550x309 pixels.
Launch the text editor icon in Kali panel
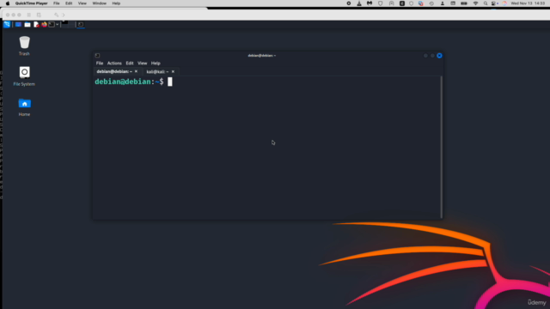[x=36, y=25]
